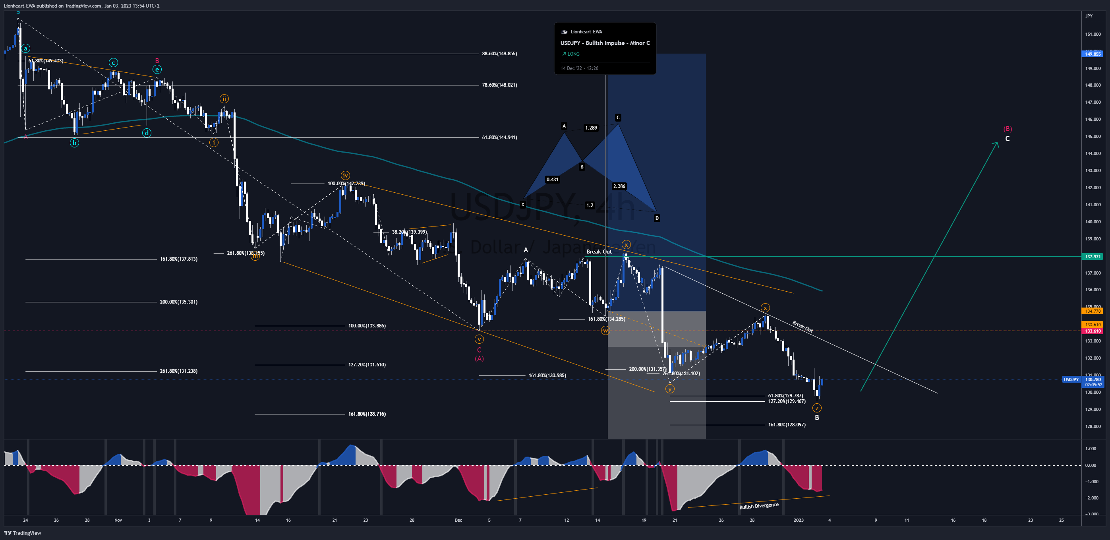Click the USDJPY symbol tag on price axis
1110x540 pixels.
1071,379
